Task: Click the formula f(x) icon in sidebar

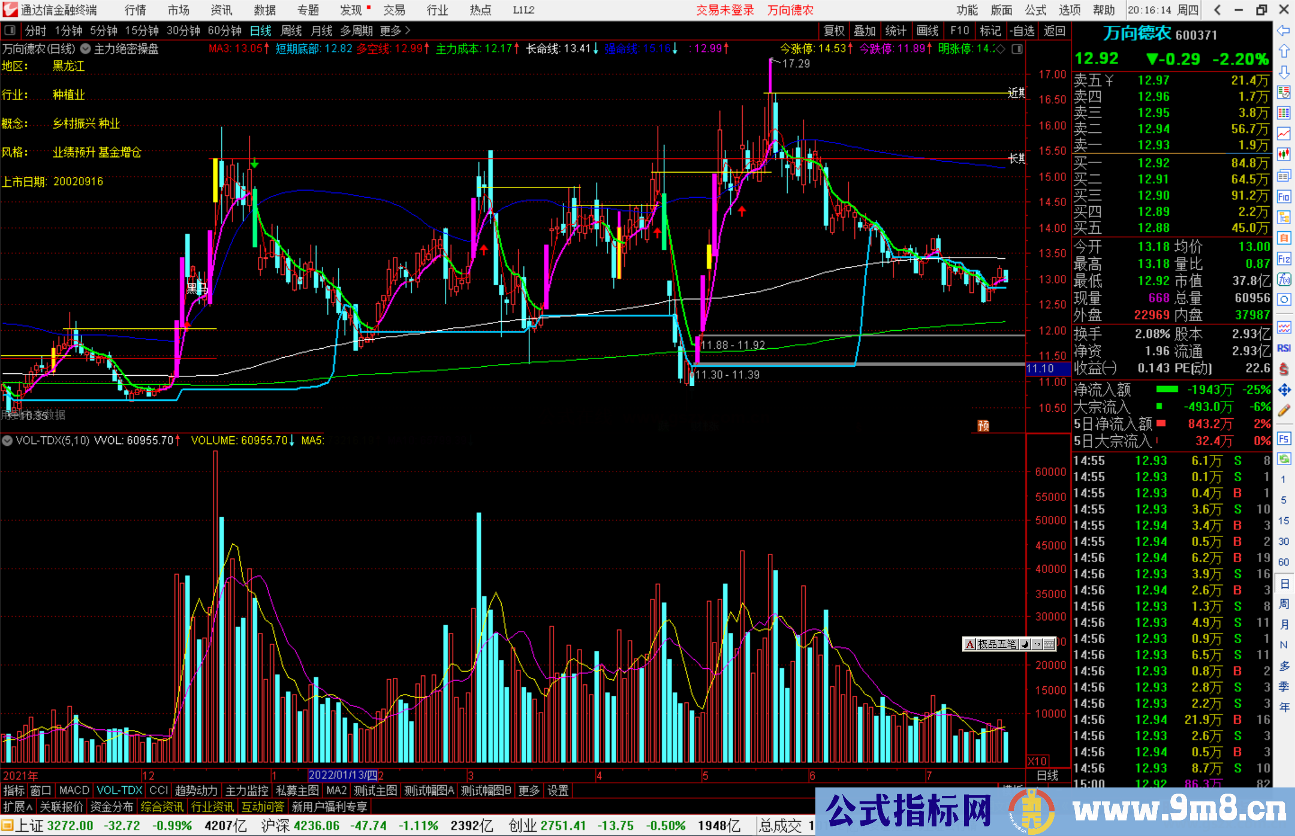Action: coord(1284,279)
